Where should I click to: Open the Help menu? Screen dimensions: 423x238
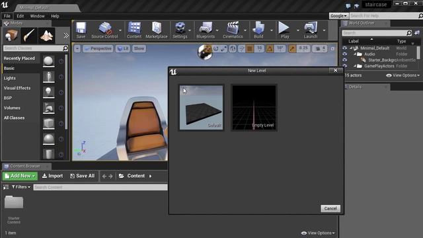(55, 16)
